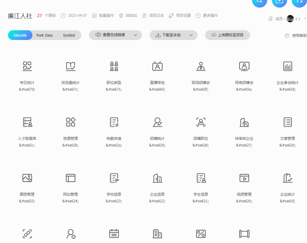Click the 专区统计 icon
This screenshot has width=307, height=243.
pos(27,66)
